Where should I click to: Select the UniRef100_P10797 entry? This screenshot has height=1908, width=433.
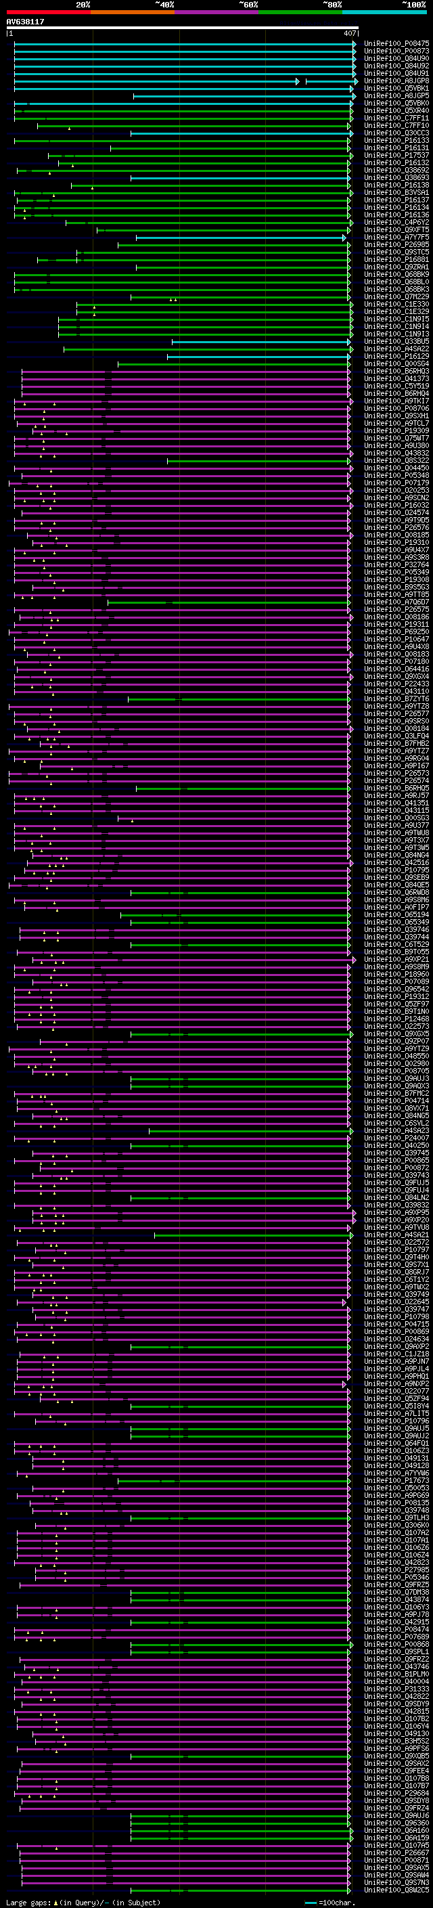tap(396, 1250)
